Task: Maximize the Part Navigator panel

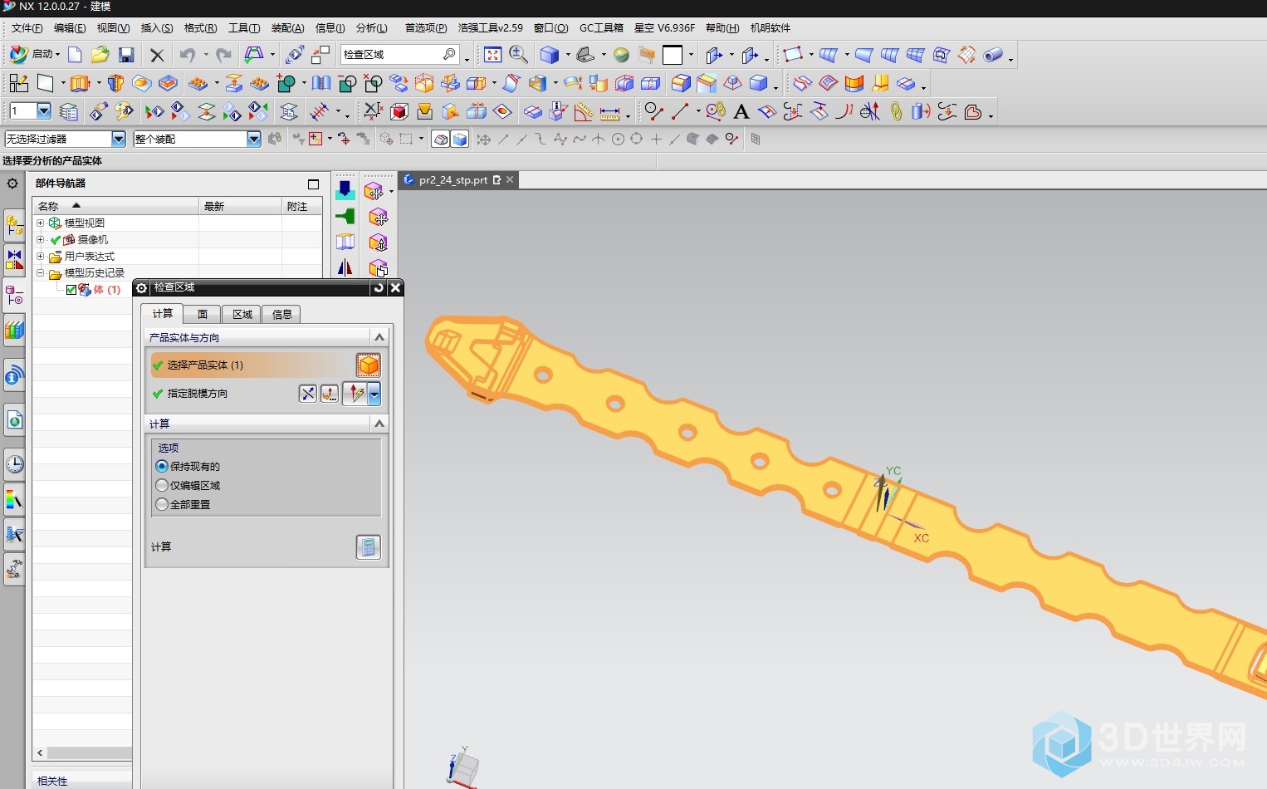Action: click(313, 184)
